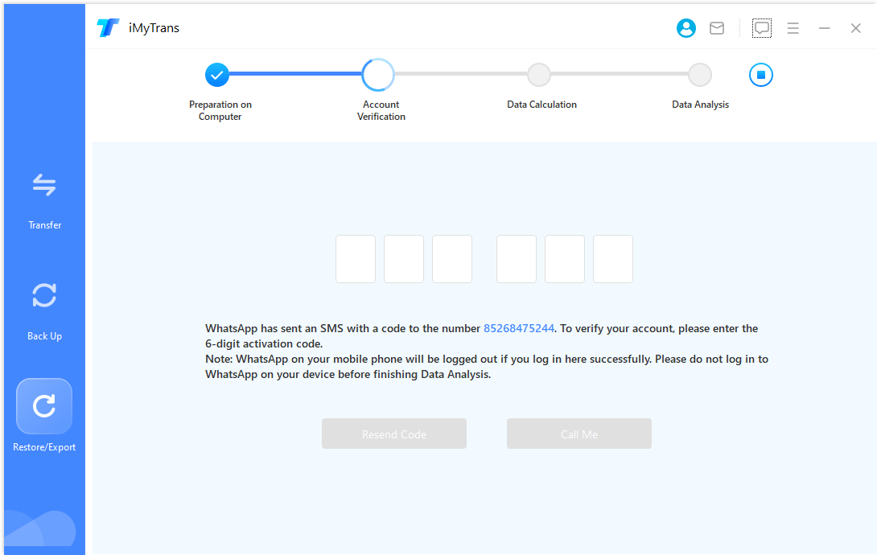Screen dimensions: 877x555
Task: Minimize the iMyTrans window
Action: pos(824,28)
